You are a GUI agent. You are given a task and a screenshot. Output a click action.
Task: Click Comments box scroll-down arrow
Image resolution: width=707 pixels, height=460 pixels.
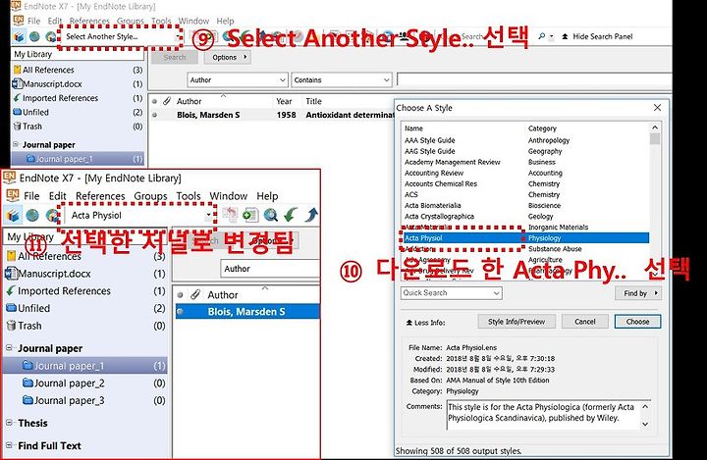coord(645,424)
